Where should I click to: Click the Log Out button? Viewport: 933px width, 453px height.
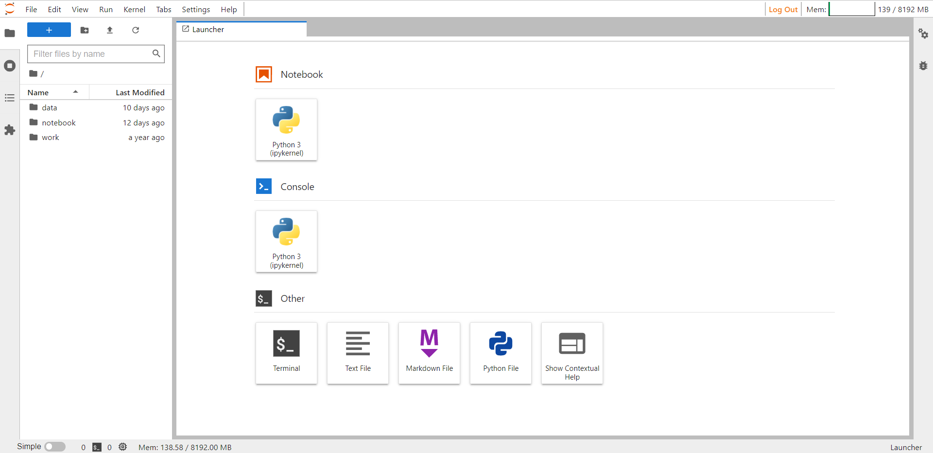783,9
